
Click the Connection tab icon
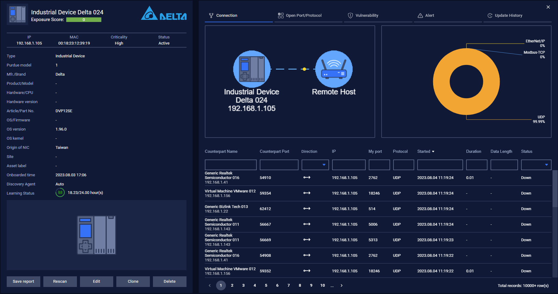point(211,16)
